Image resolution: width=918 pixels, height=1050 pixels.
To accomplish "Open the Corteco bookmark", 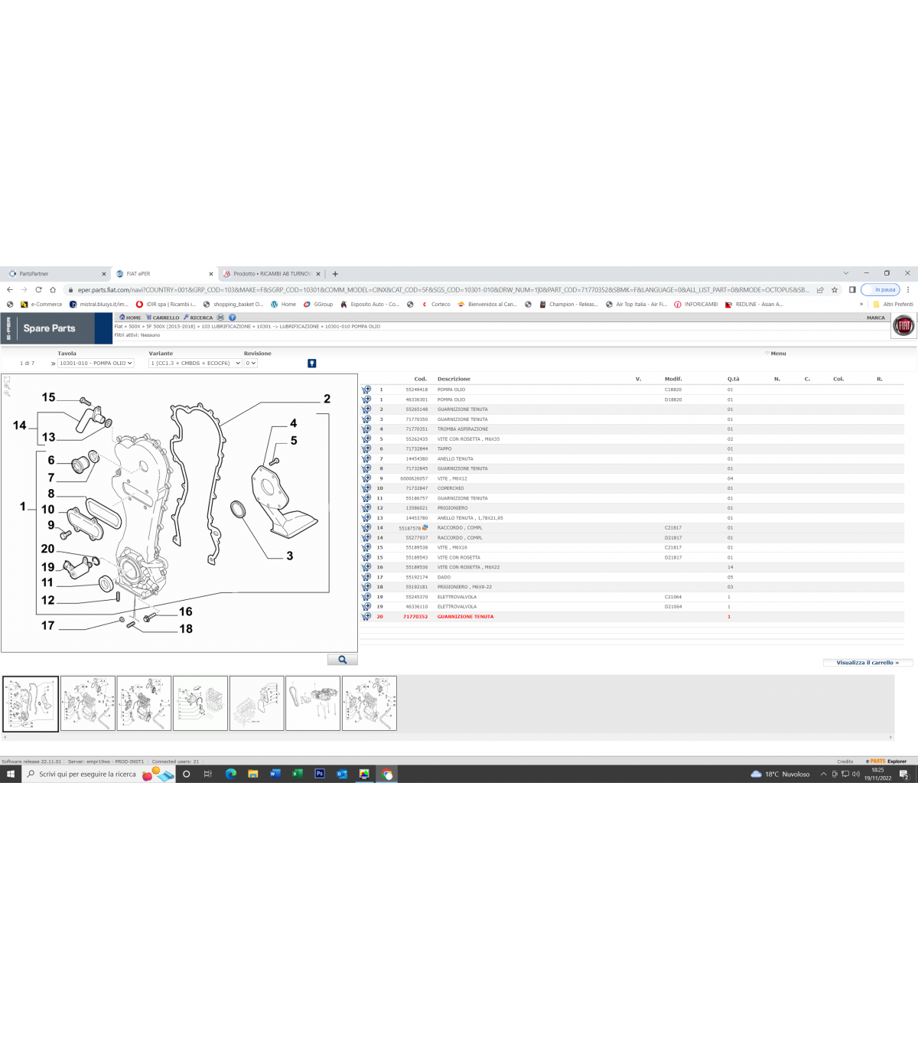I will tap(440, 305).
